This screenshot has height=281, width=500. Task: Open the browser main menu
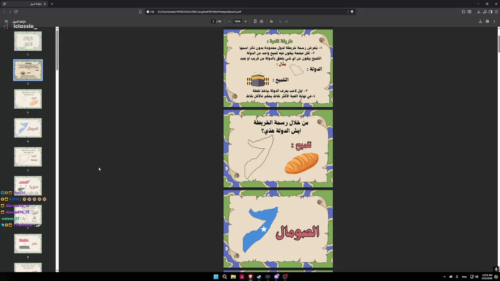coord(496,12)
